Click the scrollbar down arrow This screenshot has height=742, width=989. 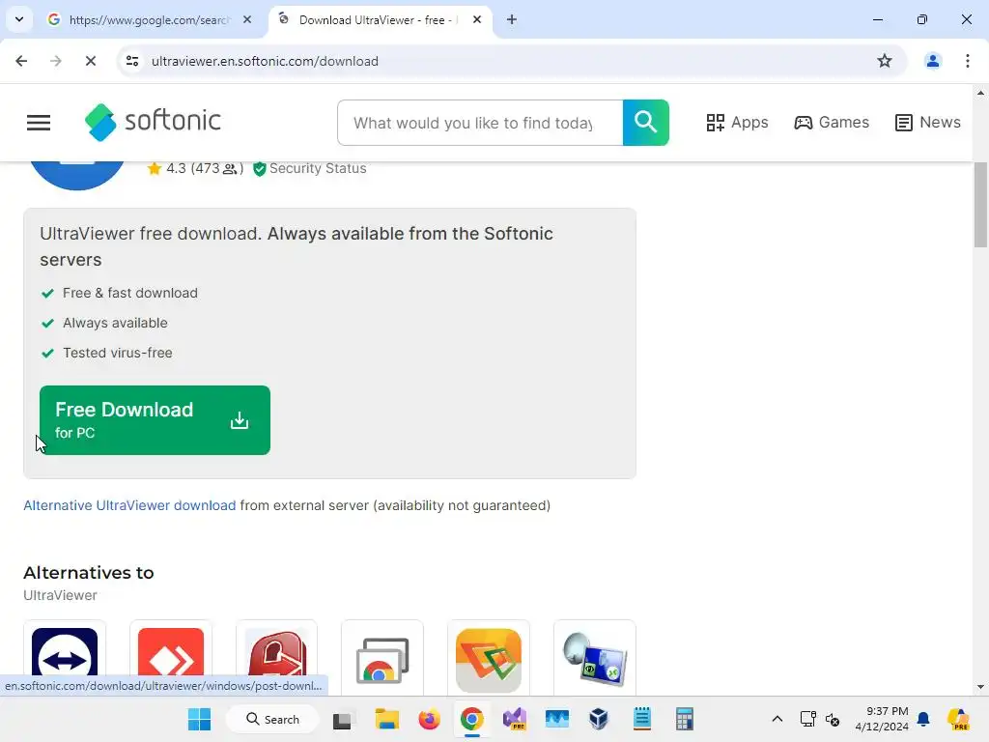[x=980, y=687]
